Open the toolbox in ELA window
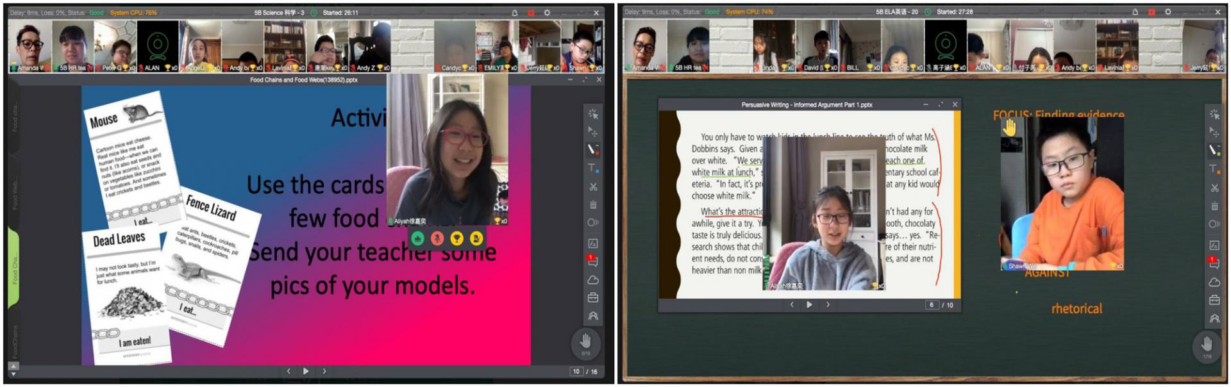 [x=1214, y=300]
